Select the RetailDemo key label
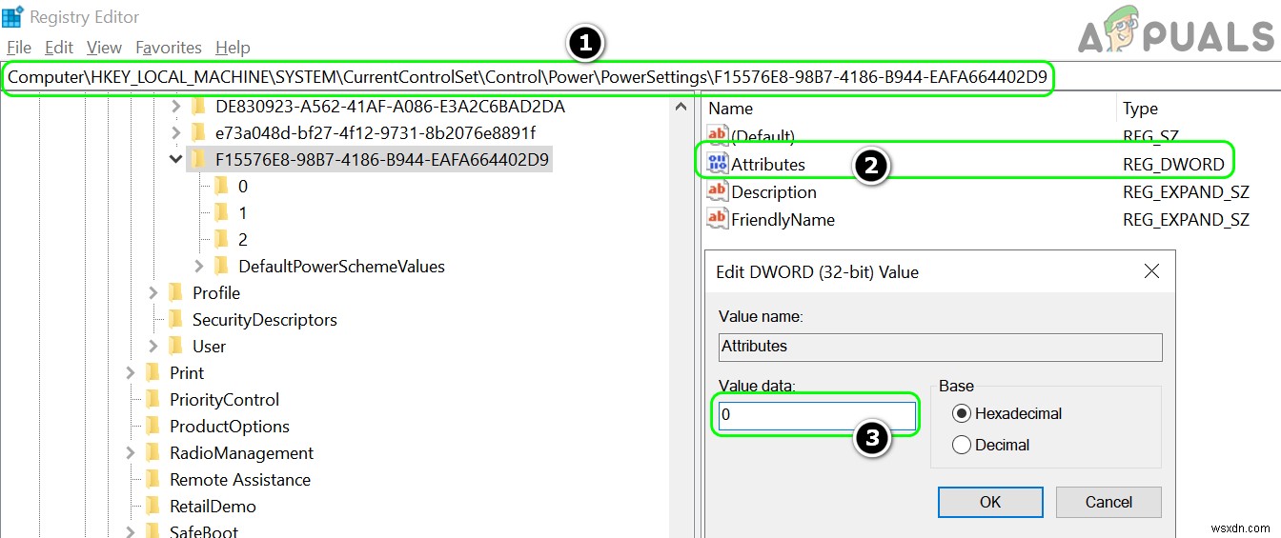The height and width of the screenshot is (538, 1281). tap(213, 506)
